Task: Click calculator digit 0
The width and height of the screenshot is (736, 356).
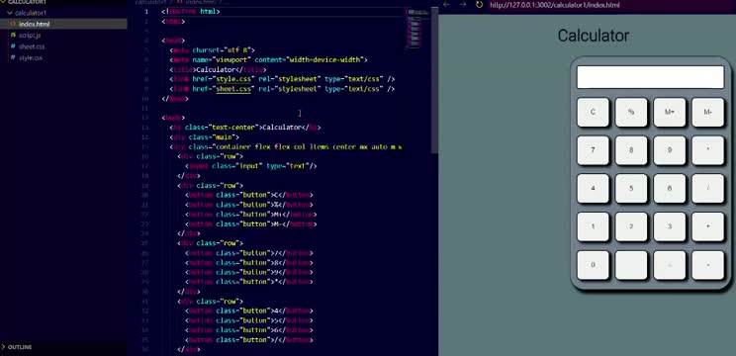Action: pos(593,265)
